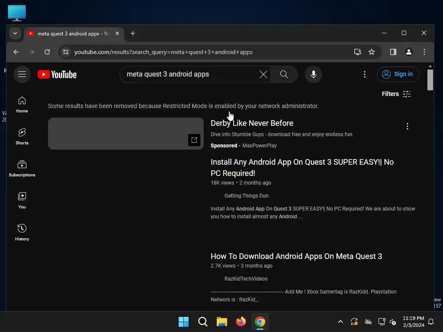
Task: Open ad options three-dot menu
Action: 407,126
